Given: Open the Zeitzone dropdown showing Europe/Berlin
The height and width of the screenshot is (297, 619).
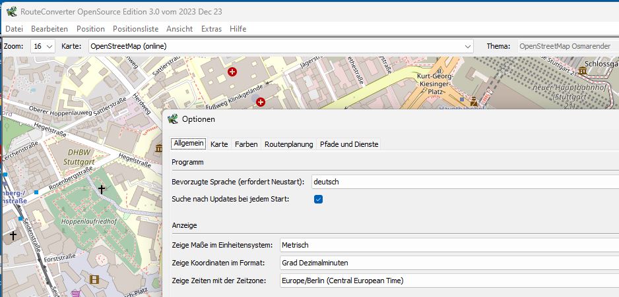Looking at the screenshot, I should [x=449, y=281].
